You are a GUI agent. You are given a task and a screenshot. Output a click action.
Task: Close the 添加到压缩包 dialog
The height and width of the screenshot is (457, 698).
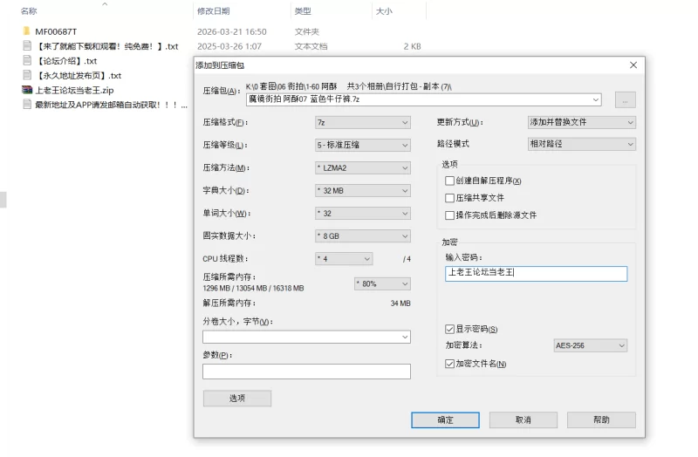pos(633,65)
